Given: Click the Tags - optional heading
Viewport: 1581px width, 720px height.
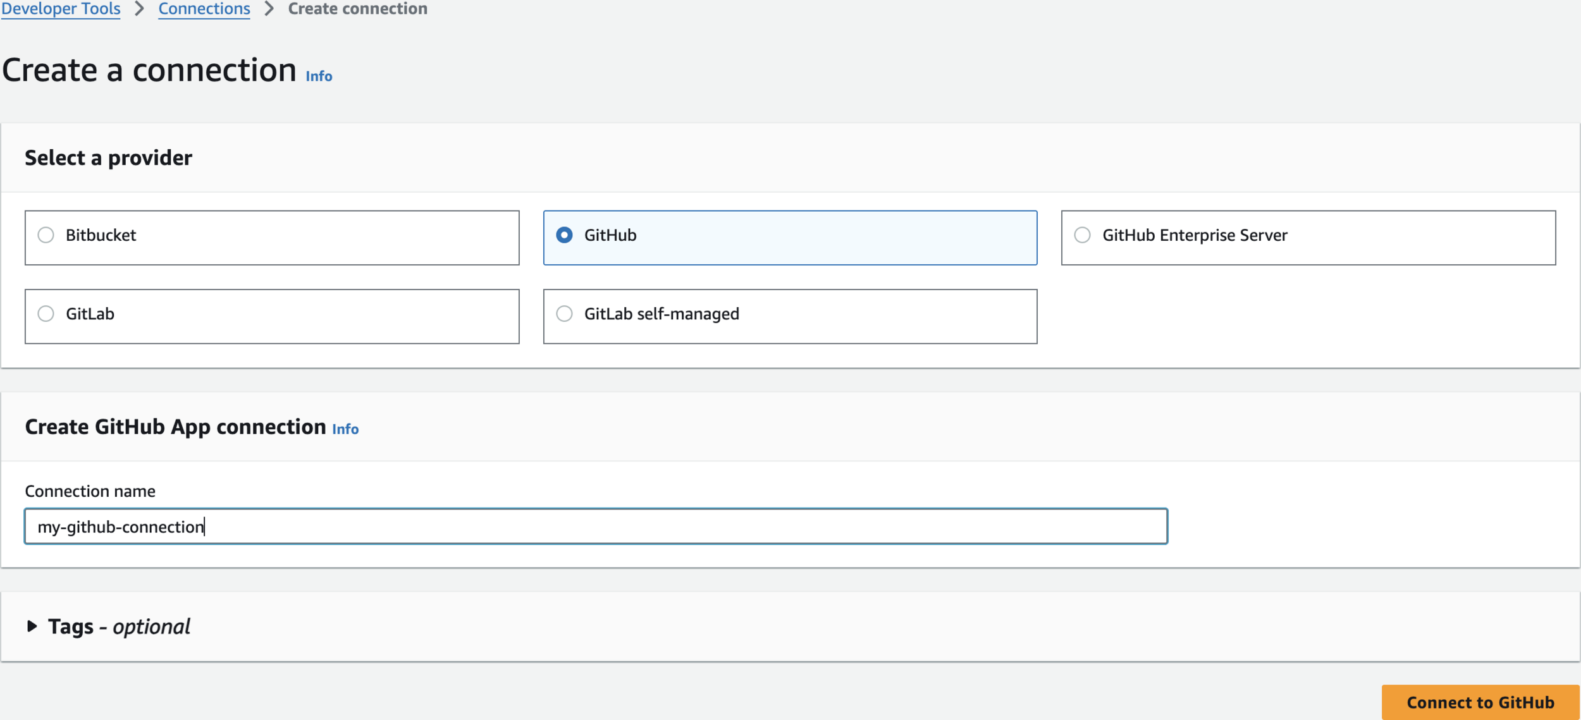Looking at the screenshot, I should point(119,626).
